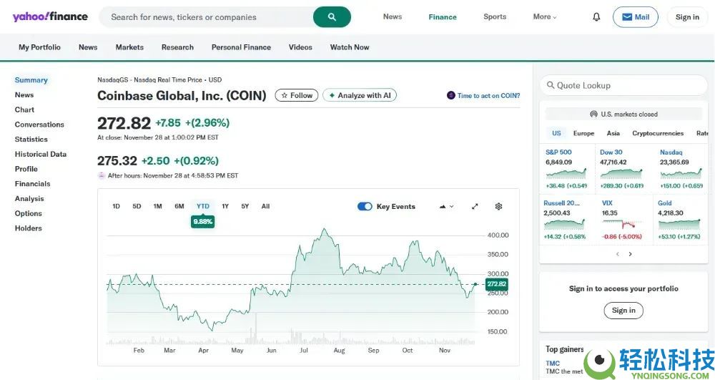Select the Finance header link
The image size is (715, 380).
pyautogui.click(x=443, y=17)
